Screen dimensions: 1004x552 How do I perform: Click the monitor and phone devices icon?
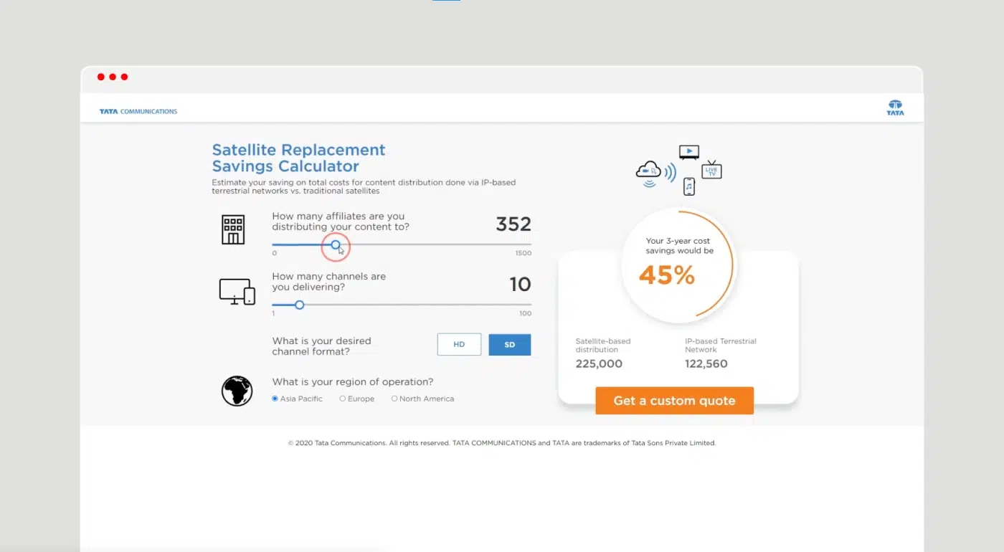tap(237, 292)
